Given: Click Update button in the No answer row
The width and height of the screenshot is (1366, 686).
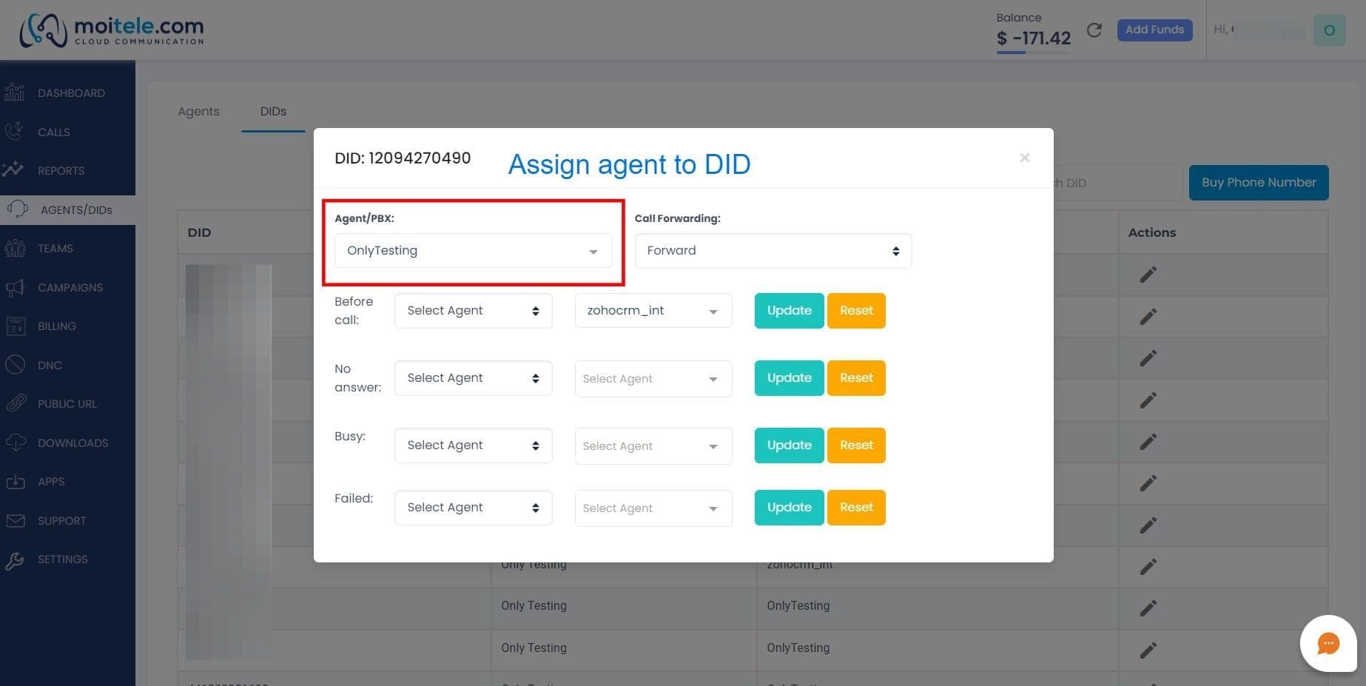Looking at the screenshot, I should 789,378.
